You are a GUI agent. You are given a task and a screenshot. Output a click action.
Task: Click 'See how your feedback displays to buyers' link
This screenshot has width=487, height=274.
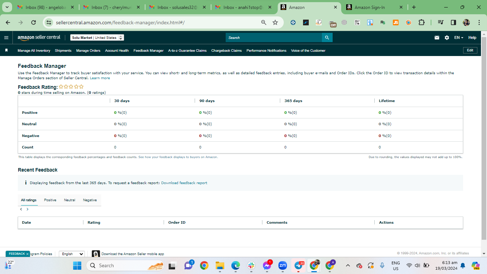pyautogui.click(x=178, y=157)
